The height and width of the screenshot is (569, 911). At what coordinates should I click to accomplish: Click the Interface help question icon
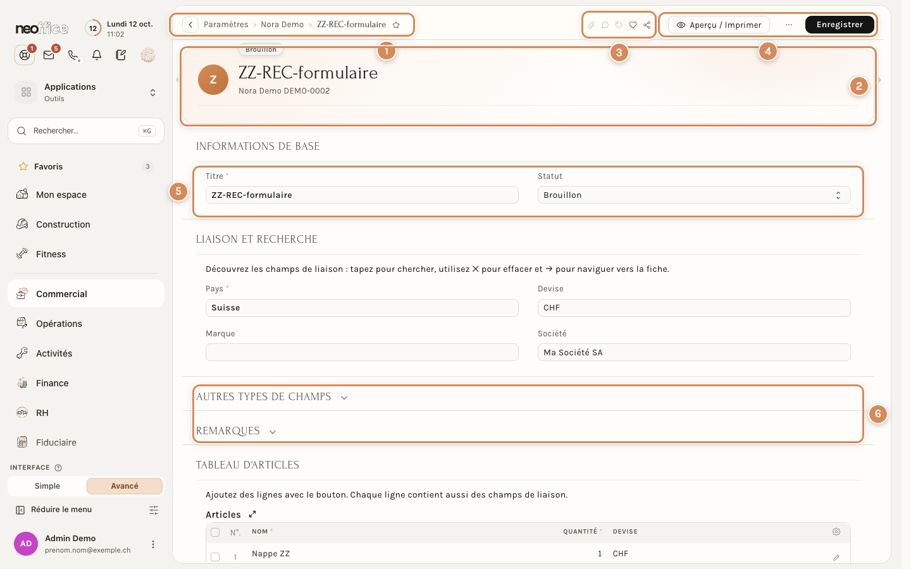coord(58,468)
